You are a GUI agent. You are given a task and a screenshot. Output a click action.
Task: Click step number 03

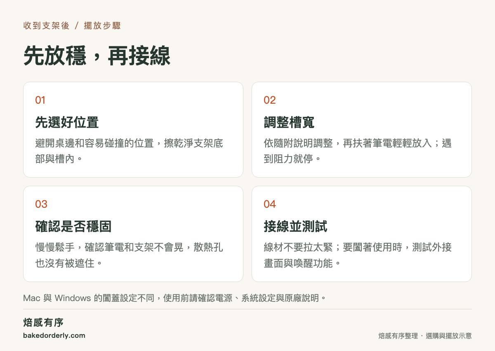(41, 204)
